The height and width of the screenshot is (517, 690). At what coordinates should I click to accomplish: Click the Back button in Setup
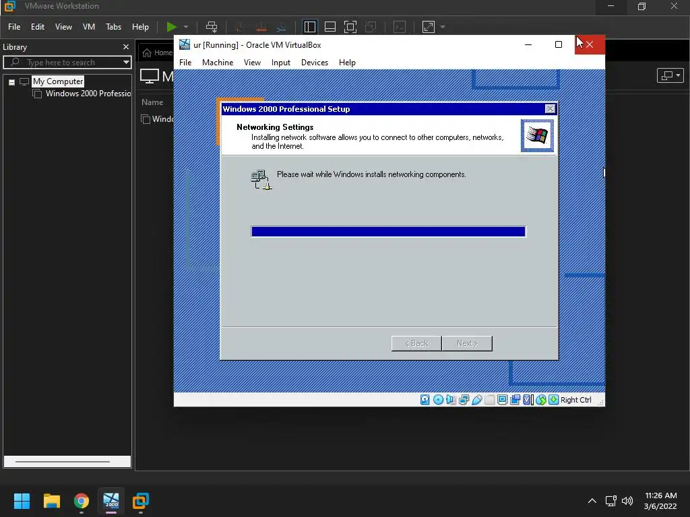(416, 343)
